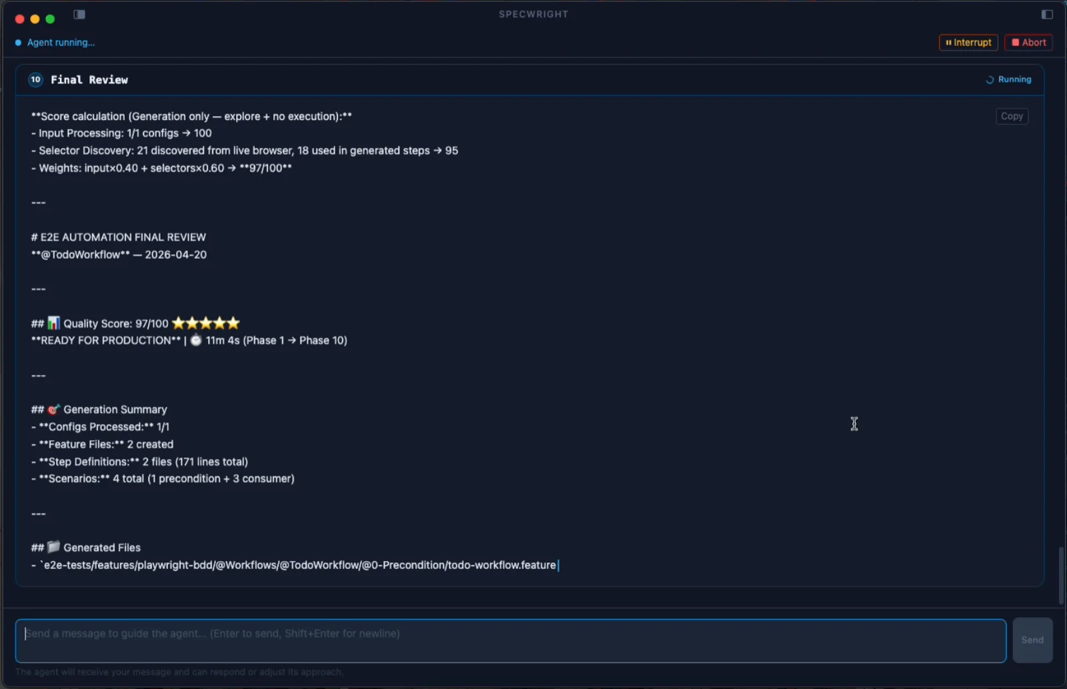1067x689 pixels.
Task: Toggle the right sidebar panel icon
Action: (1047, 15)
